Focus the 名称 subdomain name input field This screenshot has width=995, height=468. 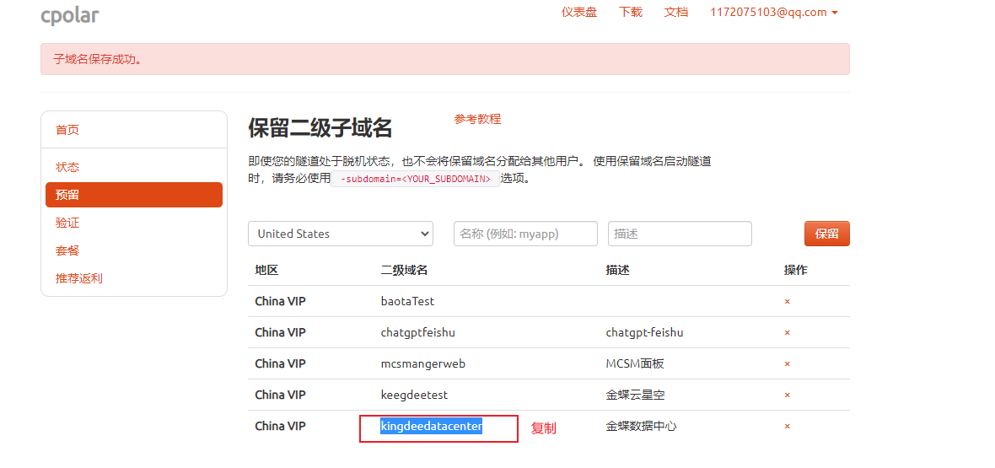[525, 234]
